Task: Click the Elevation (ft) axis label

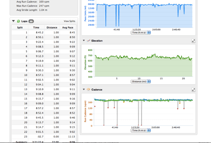Action: [x=85, y=62]
